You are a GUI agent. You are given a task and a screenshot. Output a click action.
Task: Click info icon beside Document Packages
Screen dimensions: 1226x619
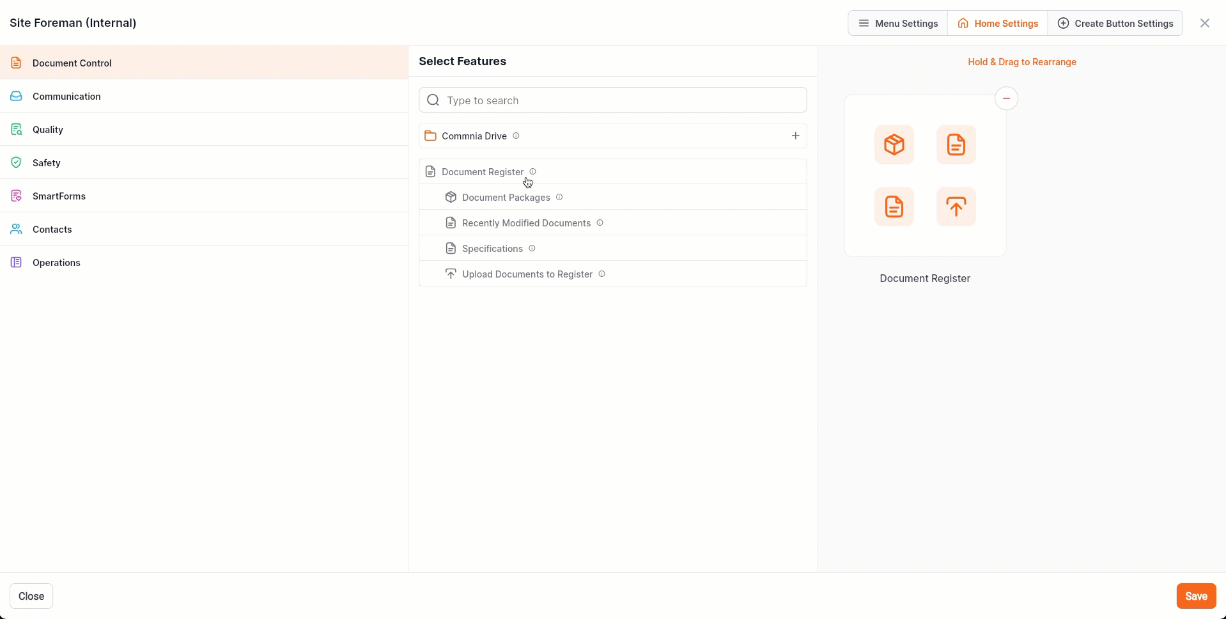(559, 197)
